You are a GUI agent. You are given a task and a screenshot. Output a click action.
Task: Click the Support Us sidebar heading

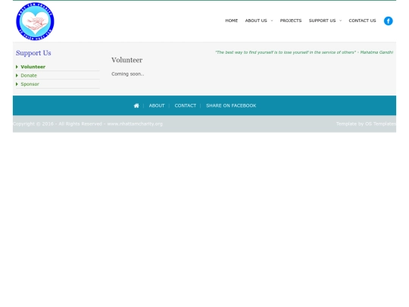coord(33,53)
